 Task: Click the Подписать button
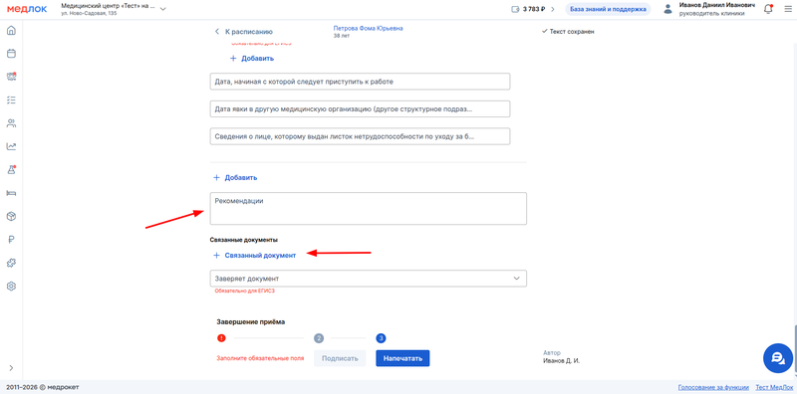[340, 358]
